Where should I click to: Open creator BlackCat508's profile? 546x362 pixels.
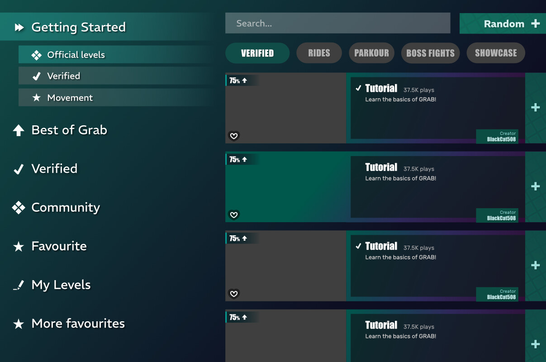point(497,137)
